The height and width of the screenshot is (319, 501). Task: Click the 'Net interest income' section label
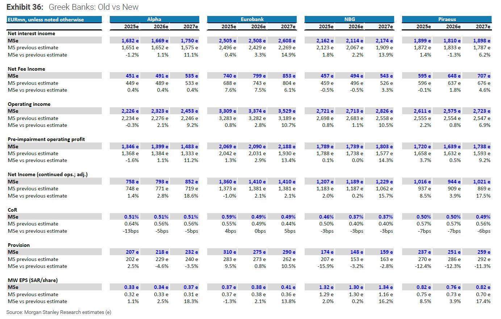pyautogui.click(x=32, y=33)
